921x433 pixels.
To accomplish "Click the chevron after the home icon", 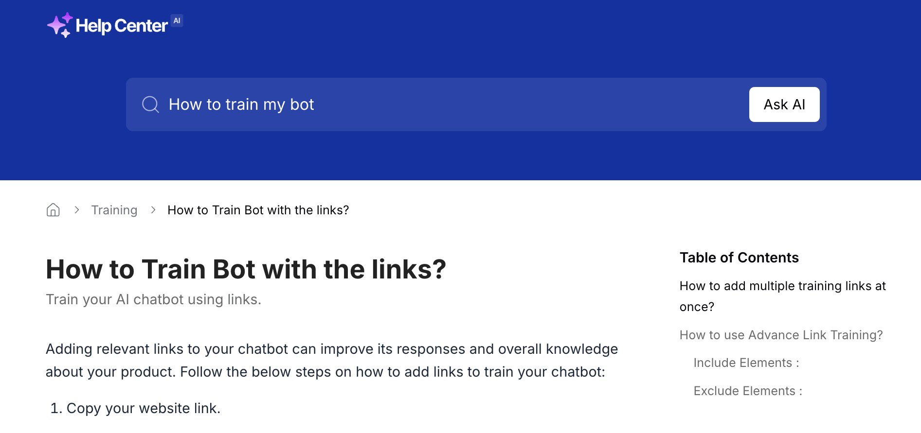I will pyautogui.click(x=77, y=210).
